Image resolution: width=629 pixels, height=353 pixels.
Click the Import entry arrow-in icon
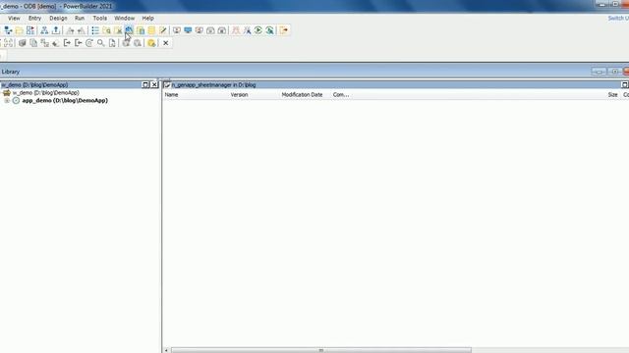click(79, 43)
